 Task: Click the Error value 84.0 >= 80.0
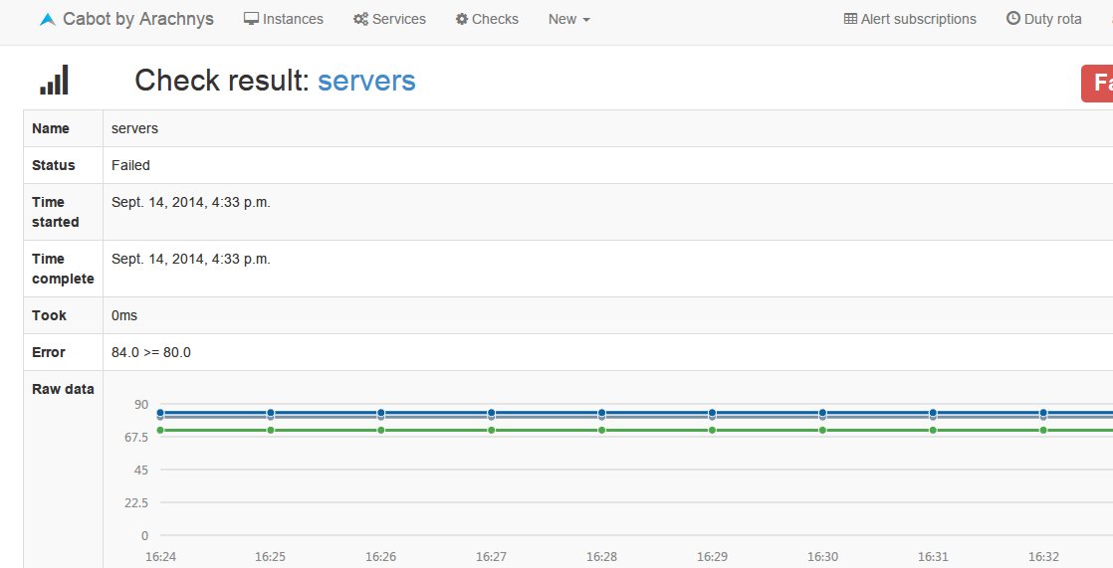coord(151,352)
